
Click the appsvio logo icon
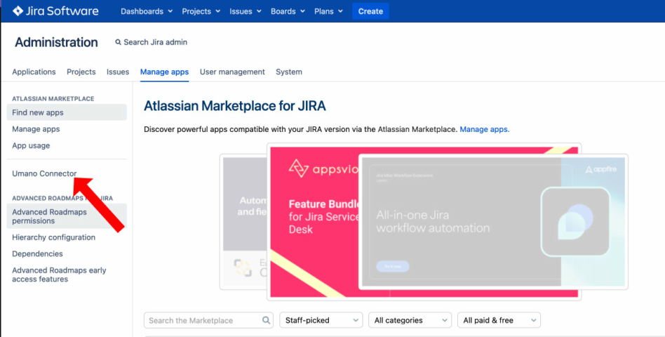coord(299,168)
